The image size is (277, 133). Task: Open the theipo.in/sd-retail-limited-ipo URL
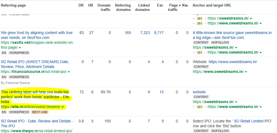36,131
